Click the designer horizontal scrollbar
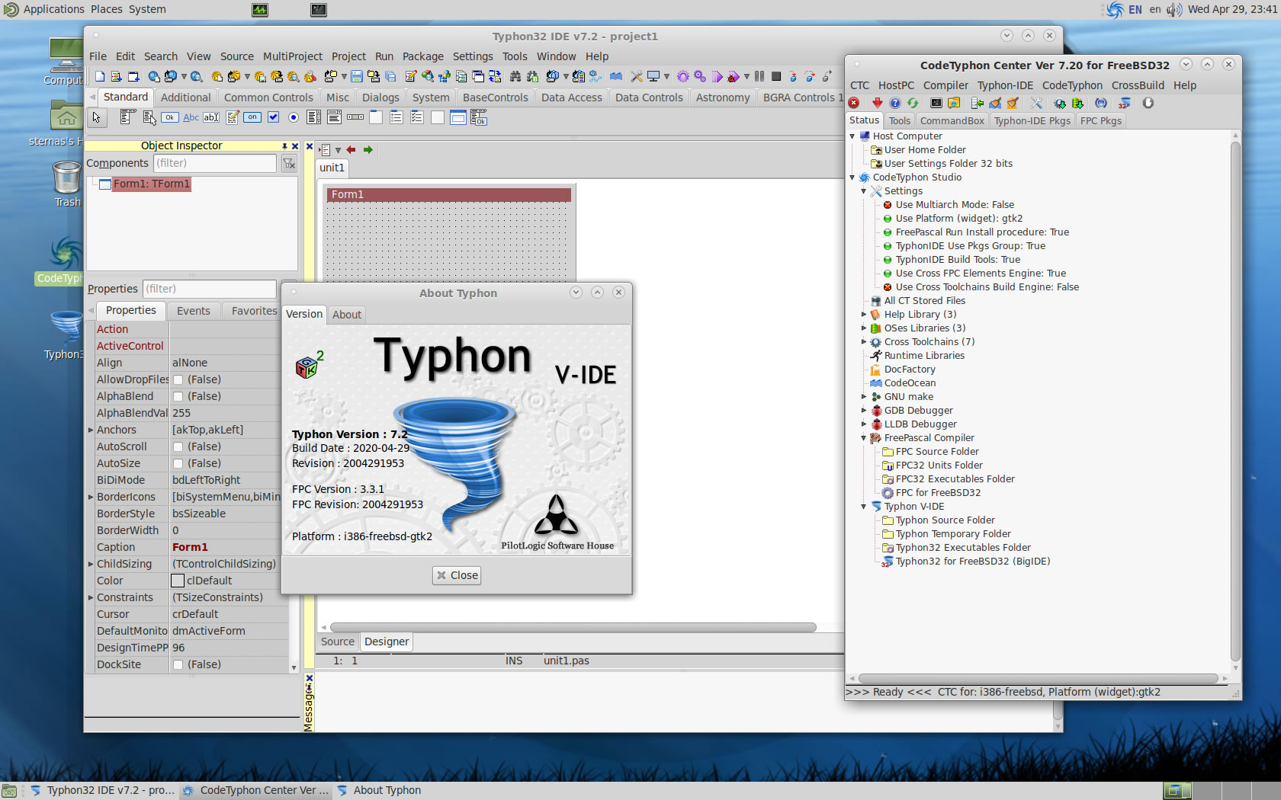 [x=573, y=628]
